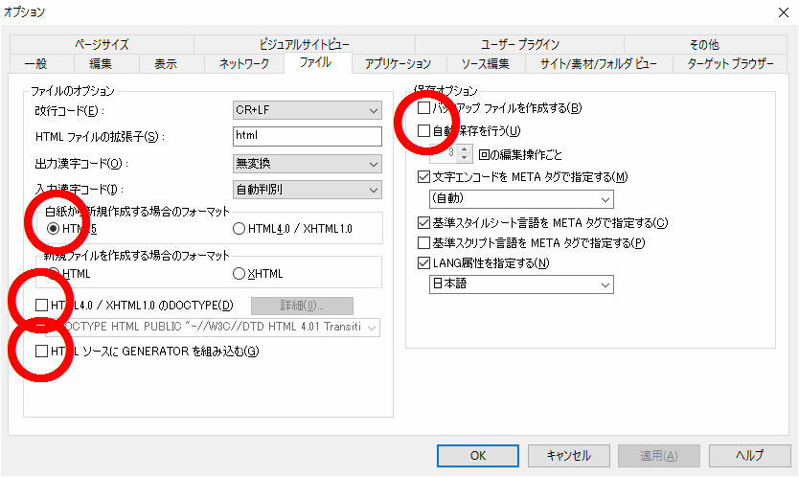Uncheck 文字エンコードを META タグで指定する
Screen dimensions: 799x477
click(x=424, y=177)
